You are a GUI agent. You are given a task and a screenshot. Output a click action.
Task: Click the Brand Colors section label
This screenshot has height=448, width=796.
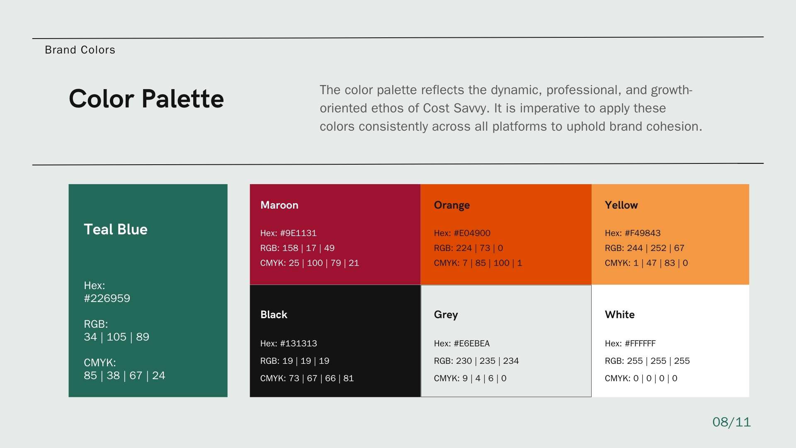click(x=80, y=50)
